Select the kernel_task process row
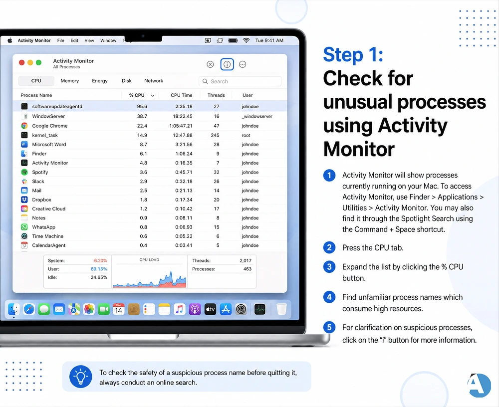This screenshot has height=407, width=499. point(150,135)
